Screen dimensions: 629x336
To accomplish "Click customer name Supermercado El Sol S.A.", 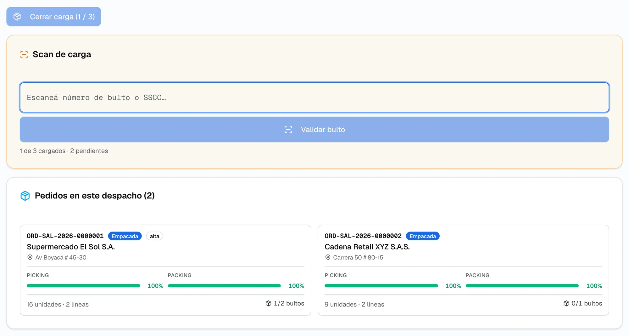I will [x=71, y=247].
